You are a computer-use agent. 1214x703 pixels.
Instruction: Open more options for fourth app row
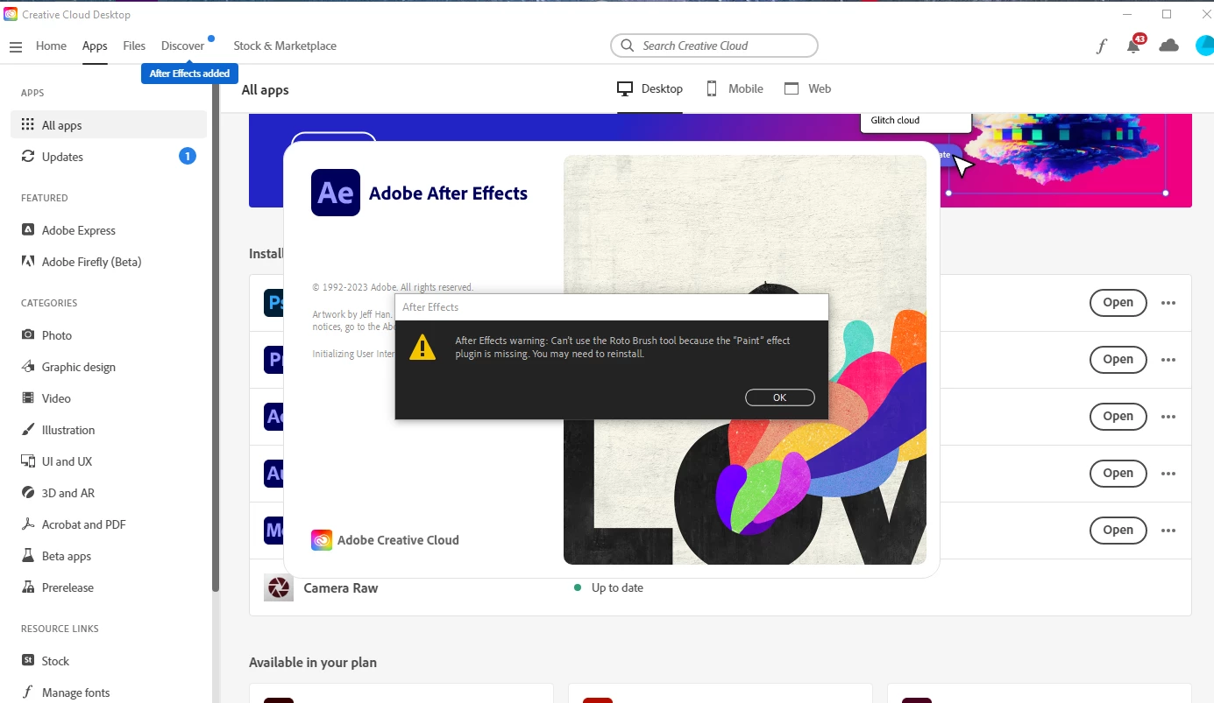(1168, 474)
